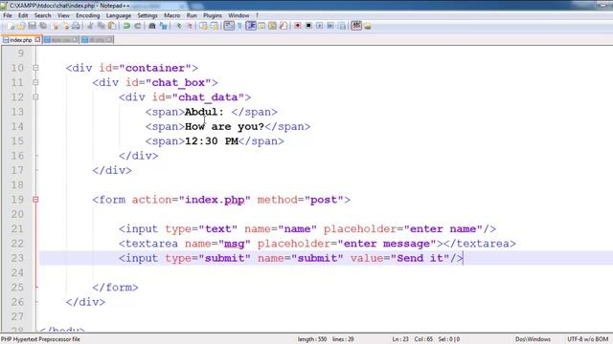Collapse the chat_data div fold on line 12

tap(35, 97)
